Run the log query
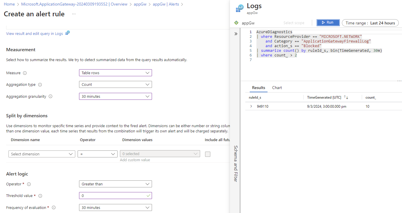This screenshot has width=402, height=213. point(328,23)
